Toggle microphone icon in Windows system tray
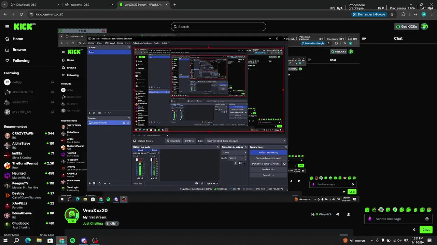 click(x=383, y=241)
